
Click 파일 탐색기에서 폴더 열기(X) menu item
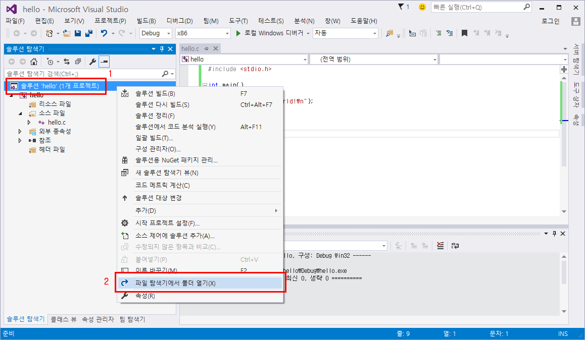[x=201, y=284]
